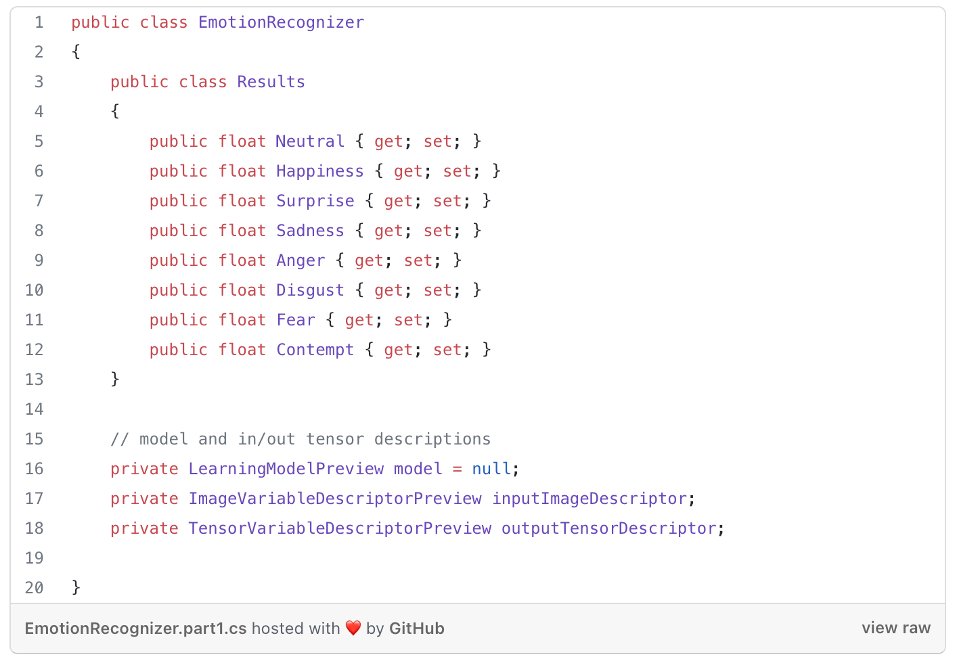Click the Surprise property name

click(315, 201)
